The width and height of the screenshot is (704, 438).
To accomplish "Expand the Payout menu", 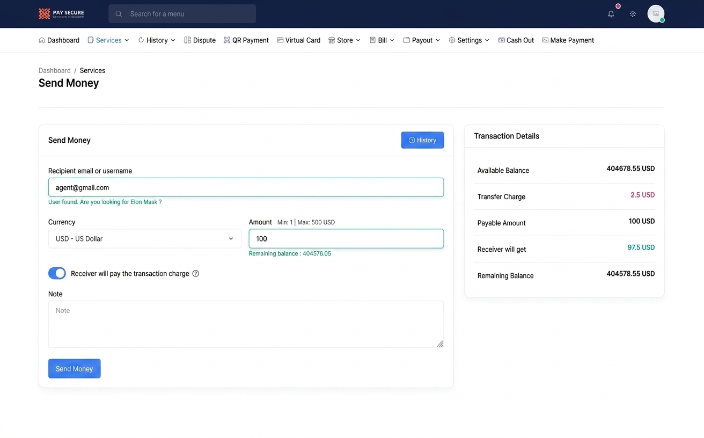I will coord(422,40).
